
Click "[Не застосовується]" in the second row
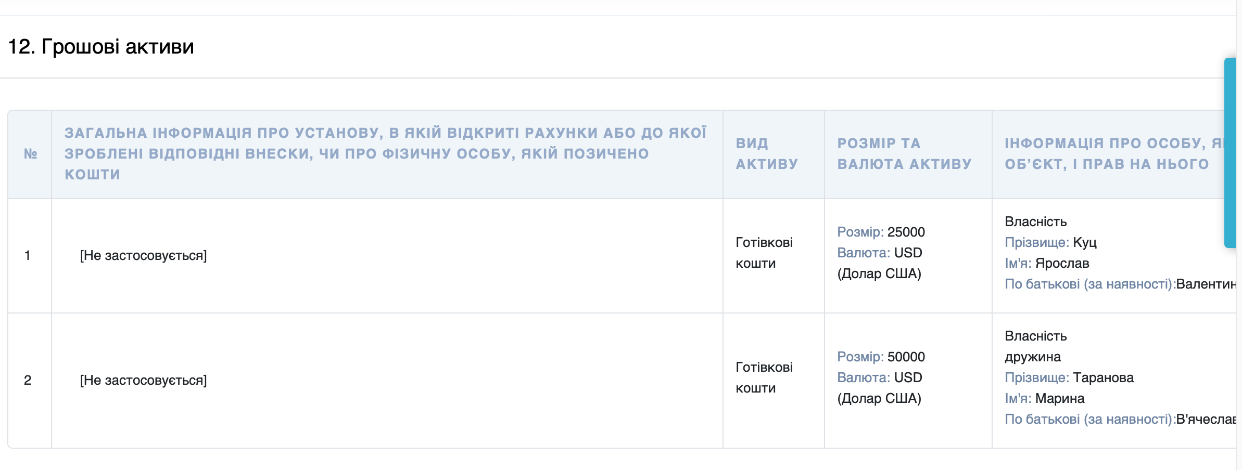(143, 381)
